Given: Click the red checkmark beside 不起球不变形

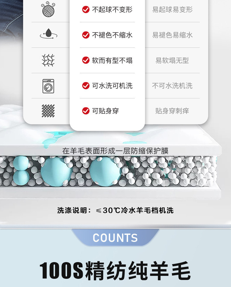Looking at the screenshot, I should coord(86,9).
